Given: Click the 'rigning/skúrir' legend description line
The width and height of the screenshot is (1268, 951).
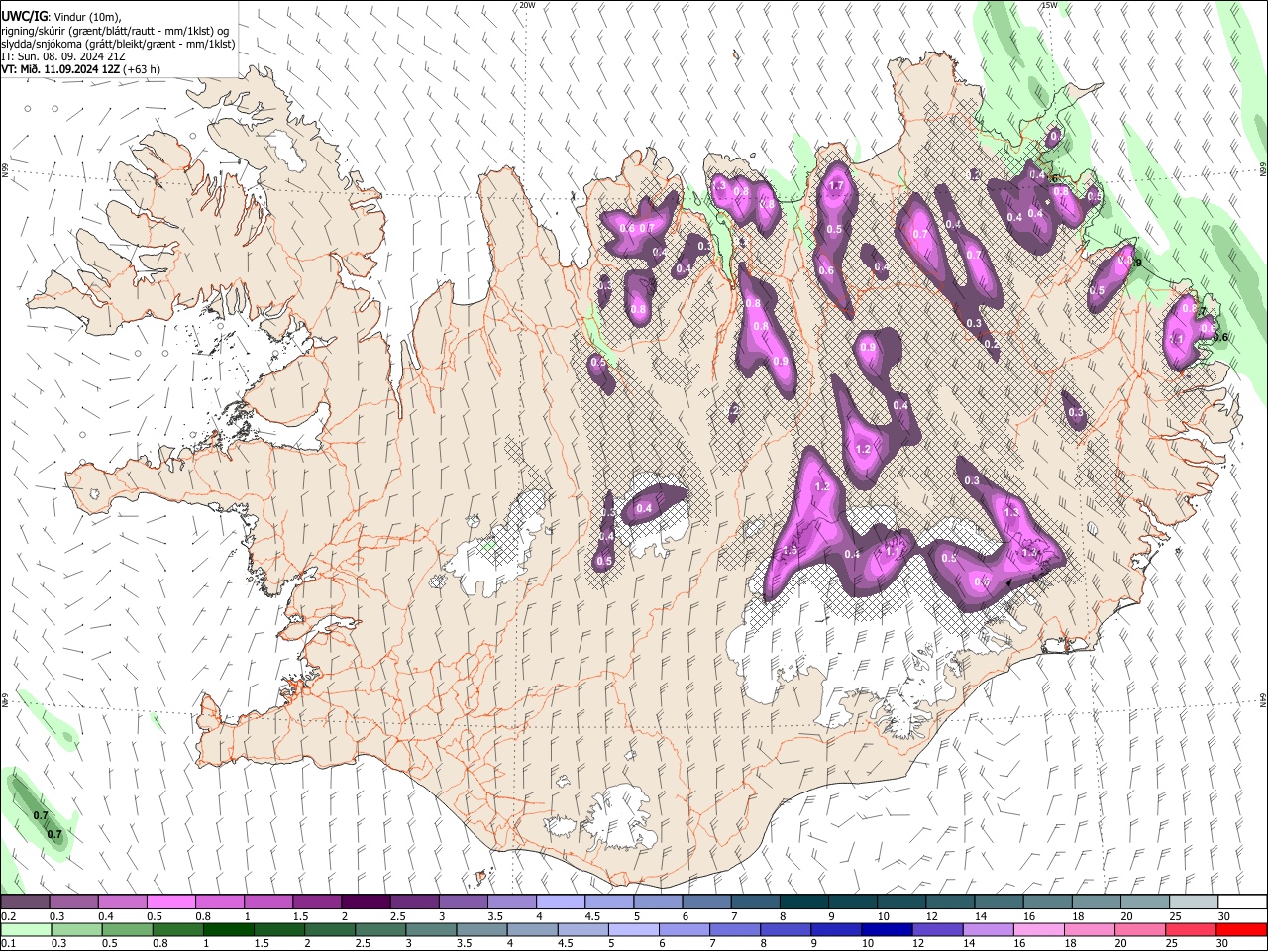Looking at the screenshot, I should (115, 31).
